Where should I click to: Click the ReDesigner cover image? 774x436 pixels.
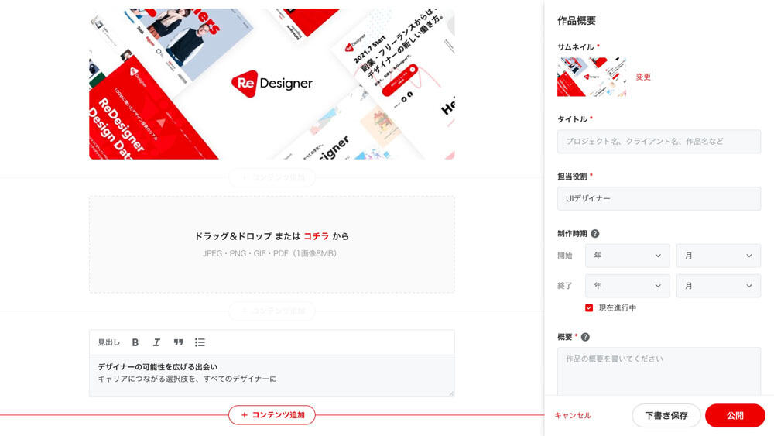(x=272, y=84)
